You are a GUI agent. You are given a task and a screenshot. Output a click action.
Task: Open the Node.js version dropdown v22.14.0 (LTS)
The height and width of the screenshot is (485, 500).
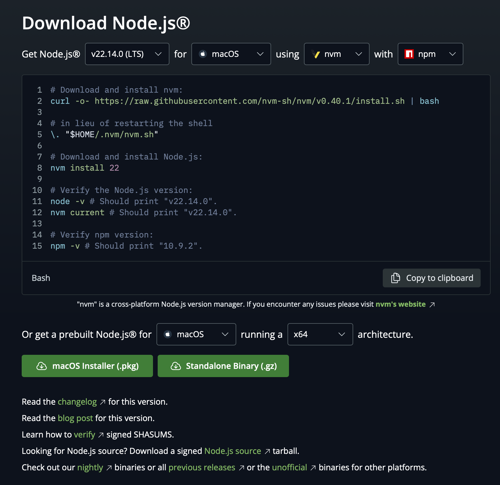coord(127,54)
